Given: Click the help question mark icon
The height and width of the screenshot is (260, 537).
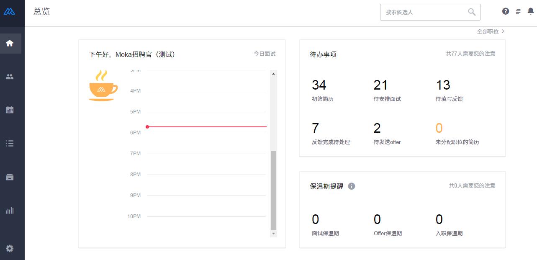Looking at the screenshot, I should pyautogui.click(x=506, y=11).
